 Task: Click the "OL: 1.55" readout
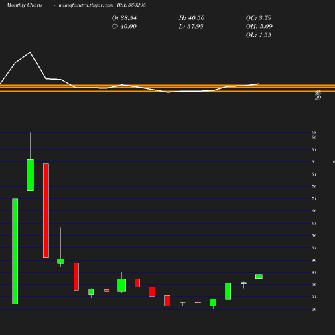(x=259, y=35)
